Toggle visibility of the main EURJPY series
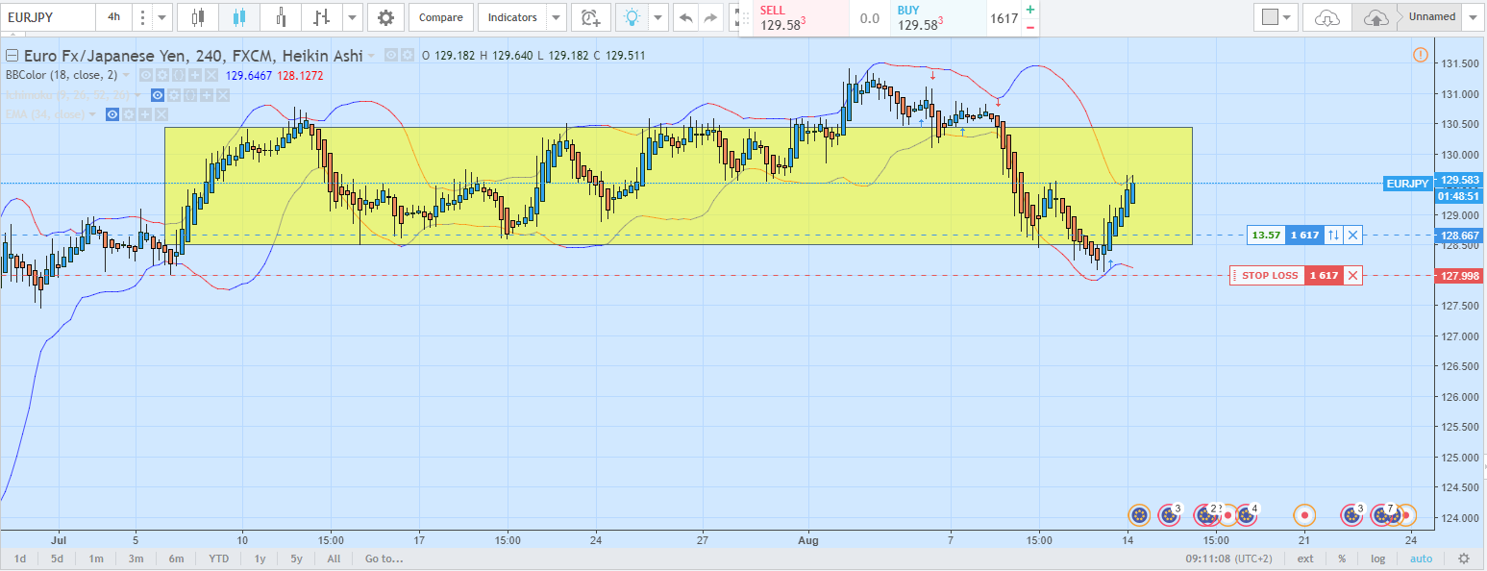Screen dimensions: 1487x571 pos(391,56)
